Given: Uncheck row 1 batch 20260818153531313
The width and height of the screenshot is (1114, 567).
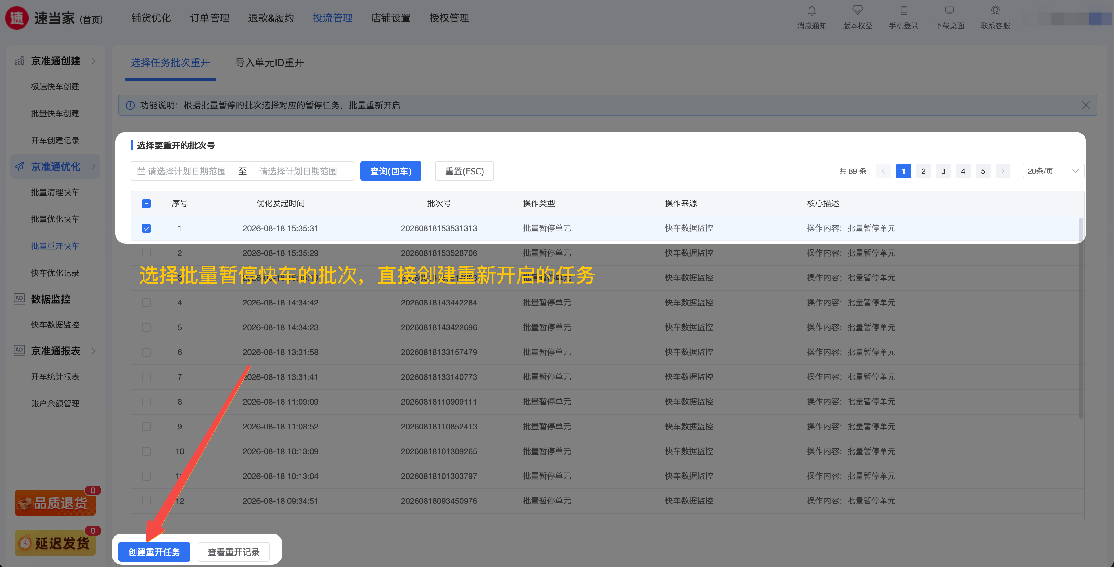Looking at the screenshot, I should [x=147, y=228].
